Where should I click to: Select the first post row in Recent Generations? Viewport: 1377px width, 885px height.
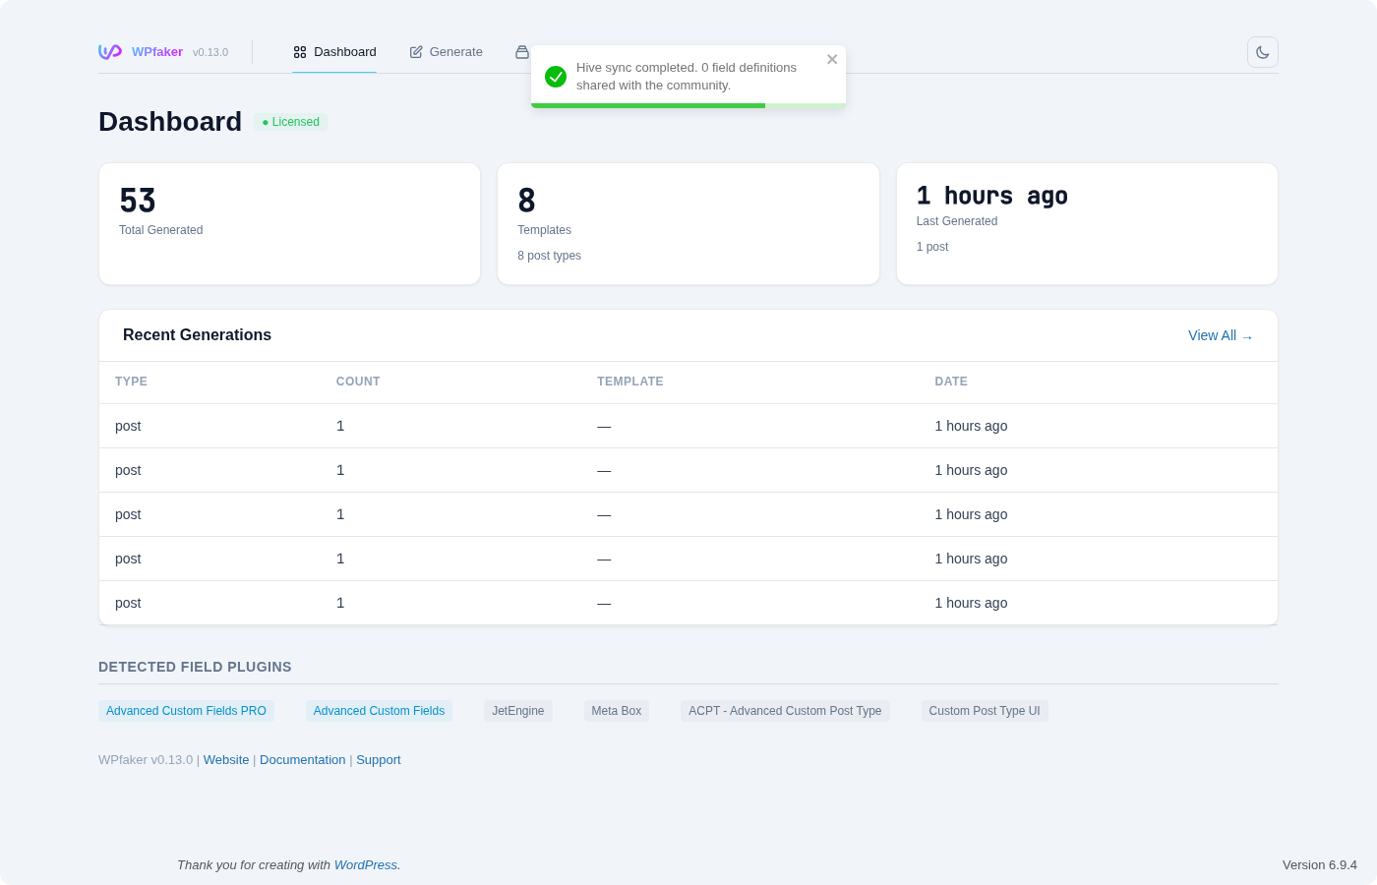coord(393,426)
